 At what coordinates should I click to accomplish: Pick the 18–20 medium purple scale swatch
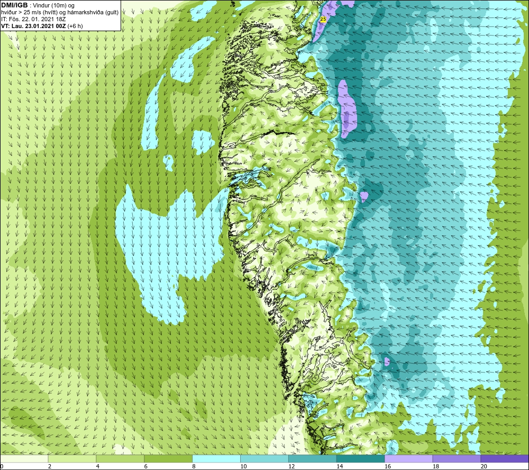coord(457,458)
